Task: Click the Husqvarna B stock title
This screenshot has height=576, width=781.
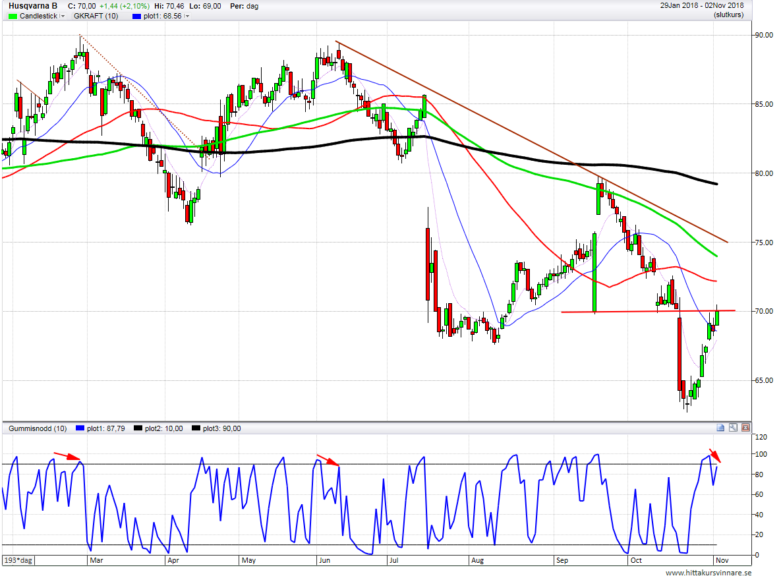Action: [x=33, y=6]
